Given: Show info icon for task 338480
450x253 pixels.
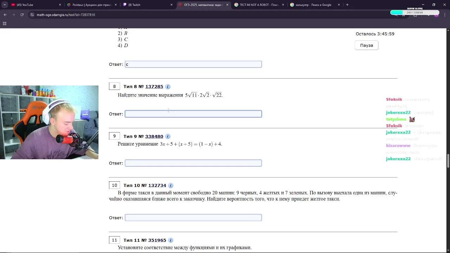Looking at the screenshot, I should point(168,136).
